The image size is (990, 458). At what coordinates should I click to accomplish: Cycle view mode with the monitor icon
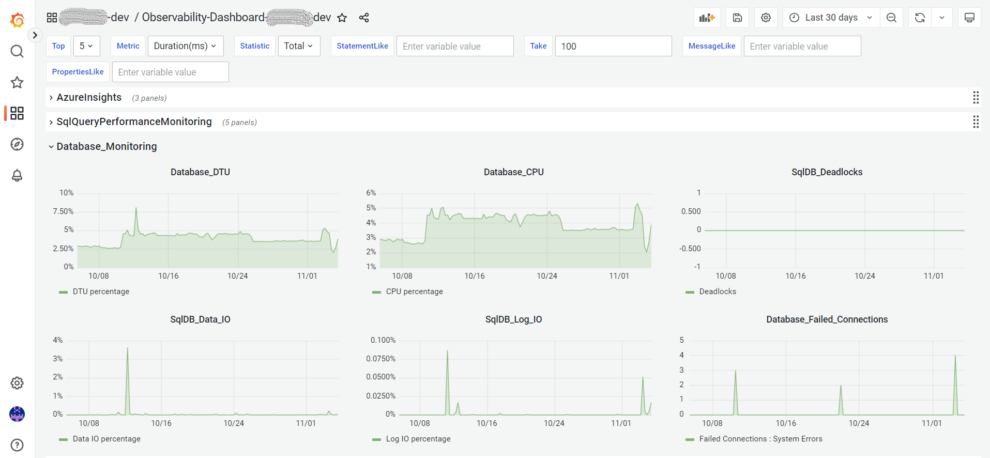click(969, 18)
